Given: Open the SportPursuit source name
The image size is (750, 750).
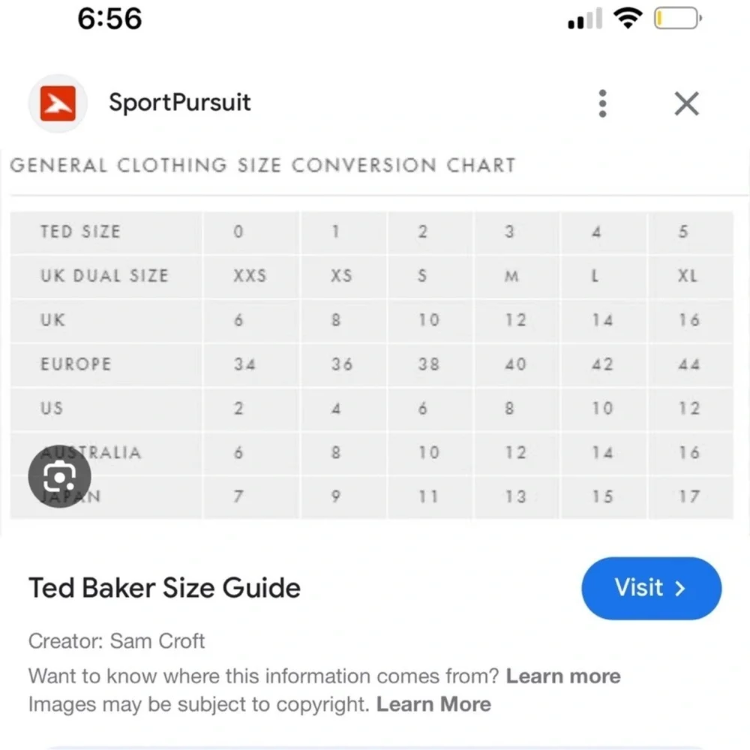Looking at the screenshot, I should (x=180, y=103).
